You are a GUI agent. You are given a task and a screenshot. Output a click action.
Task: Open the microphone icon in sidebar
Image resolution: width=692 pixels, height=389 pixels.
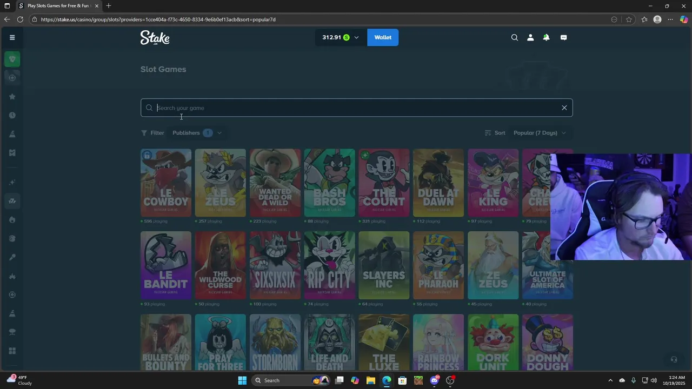click(12, 257)
